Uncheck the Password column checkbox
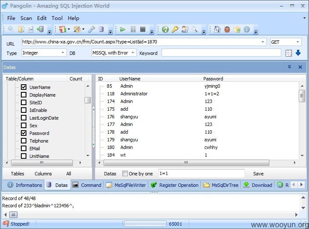 [23, 133]
